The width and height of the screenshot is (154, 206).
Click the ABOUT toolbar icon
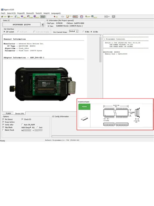[x=88, y=16]
